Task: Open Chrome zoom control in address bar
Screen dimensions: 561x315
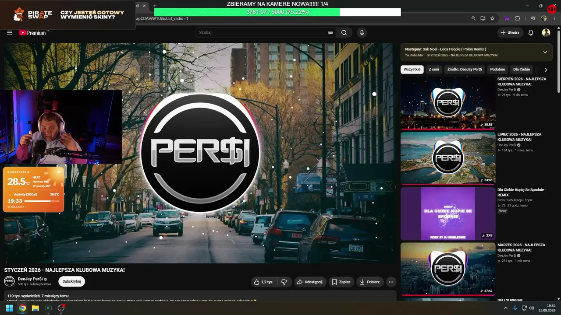Action: 473,18
